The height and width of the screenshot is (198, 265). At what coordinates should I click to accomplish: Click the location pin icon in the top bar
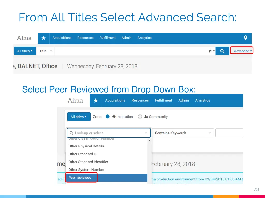point(245,38)
